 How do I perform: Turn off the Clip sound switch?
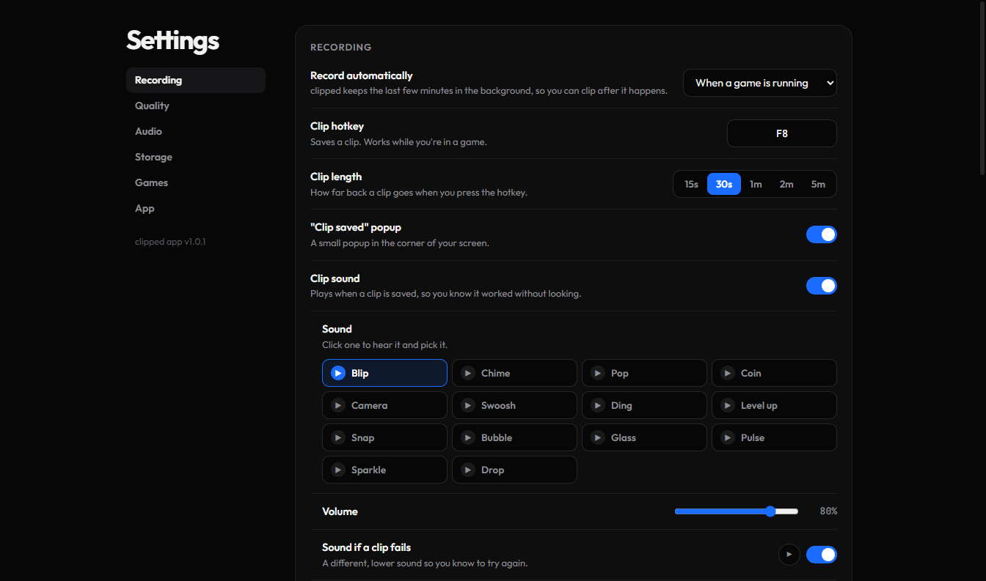[822, 286]
